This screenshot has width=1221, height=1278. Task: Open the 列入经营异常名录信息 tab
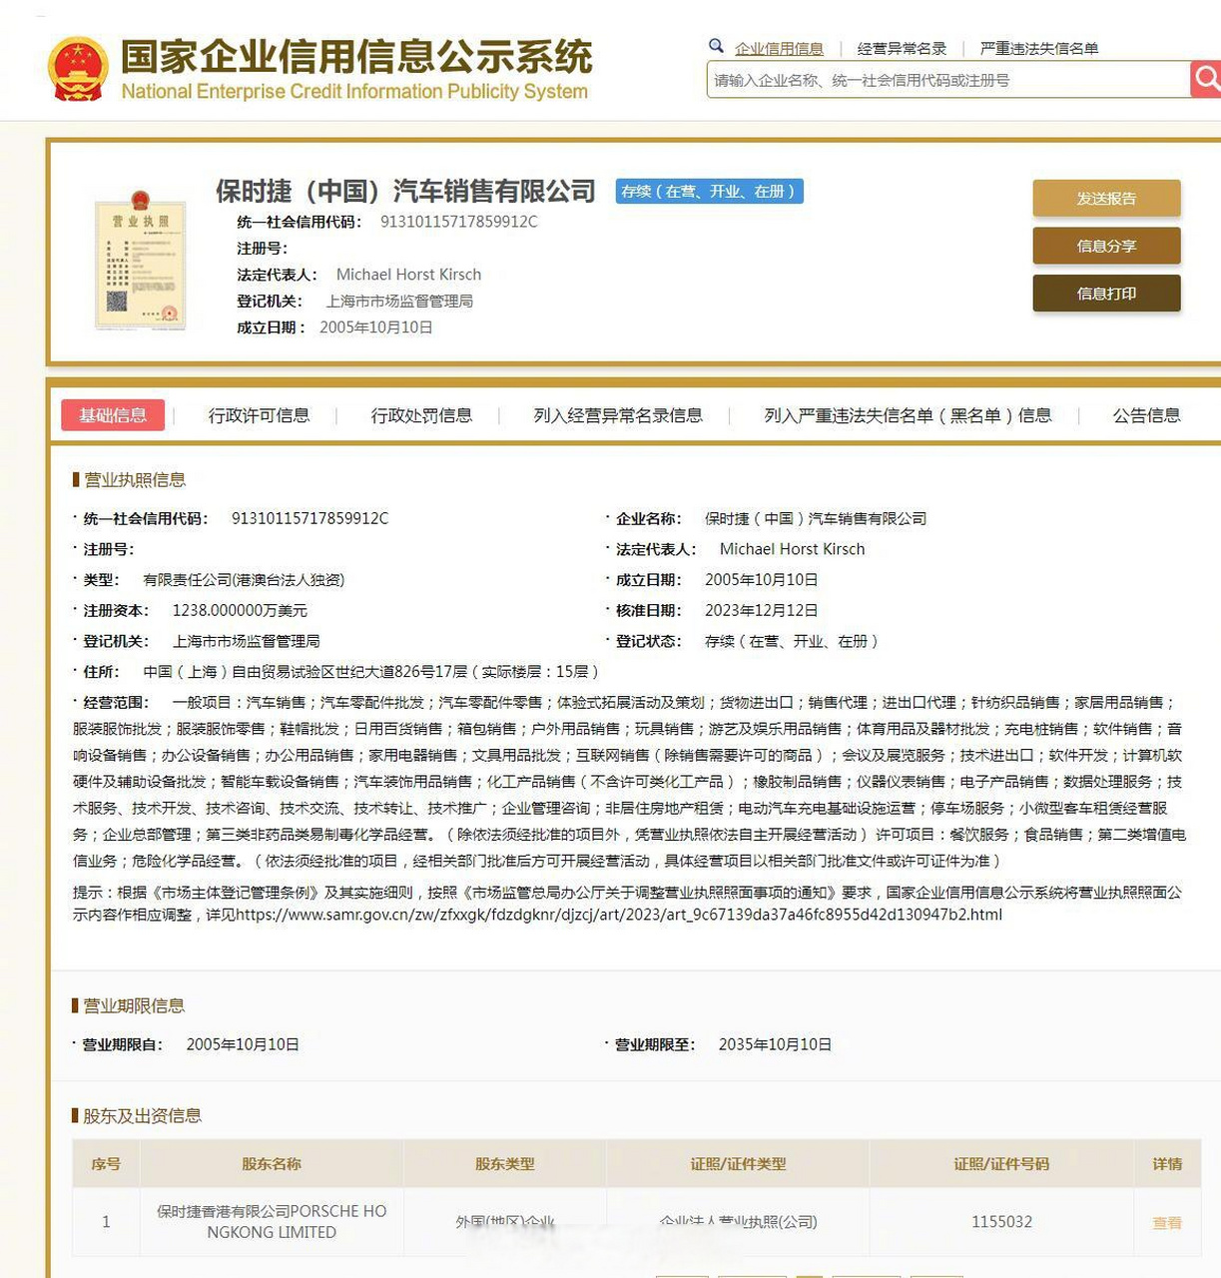coord(618,415)
